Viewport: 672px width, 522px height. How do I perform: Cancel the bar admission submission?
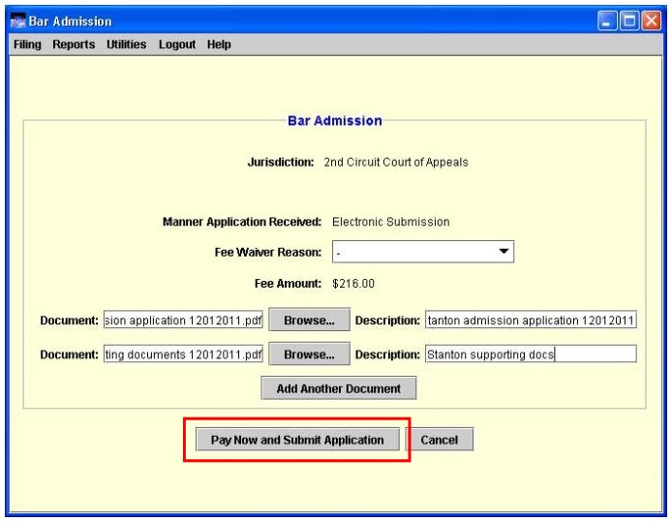tap(440, 440)
